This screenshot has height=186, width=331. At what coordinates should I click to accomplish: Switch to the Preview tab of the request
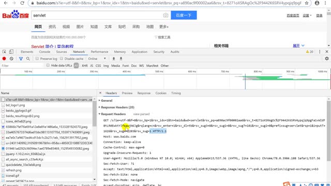point(127,93)
